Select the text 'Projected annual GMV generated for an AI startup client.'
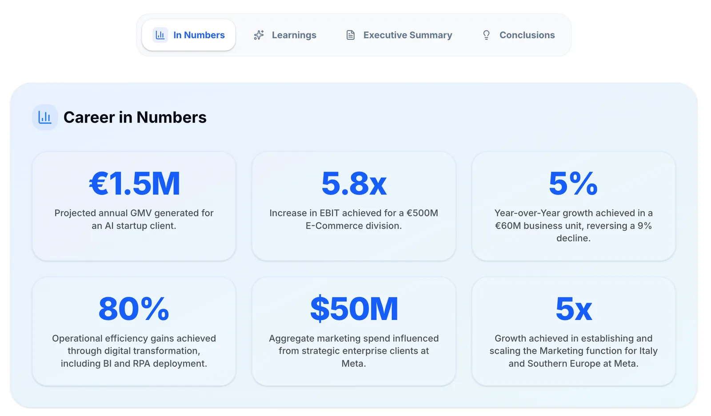711x416 pixels. tap(134, 220)
